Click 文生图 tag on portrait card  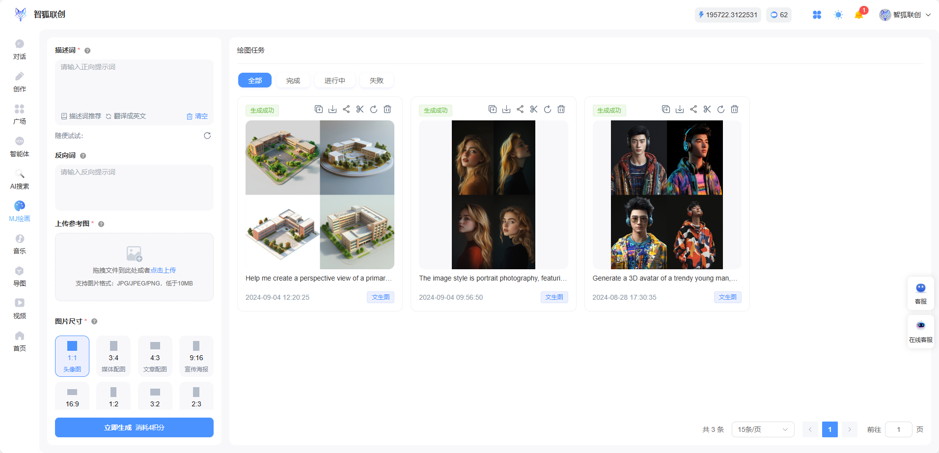[554, 297]
